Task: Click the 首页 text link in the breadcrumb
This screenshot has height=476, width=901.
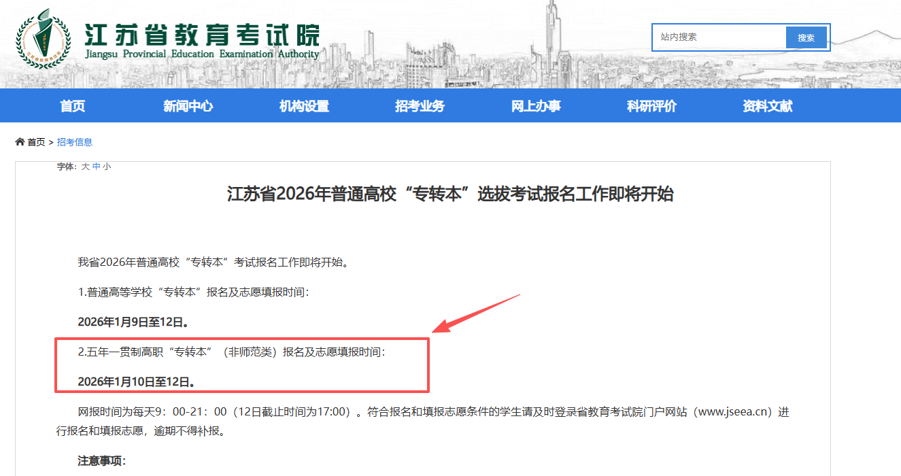Action: (36, 142)
